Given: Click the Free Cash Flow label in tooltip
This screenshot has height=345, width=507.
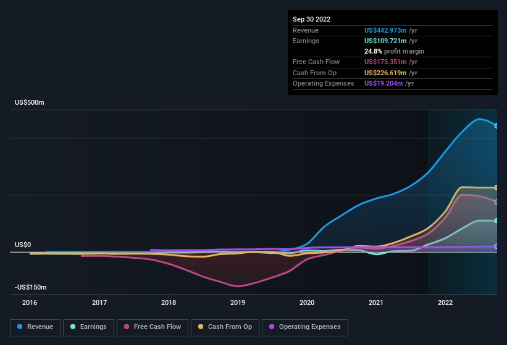Looking at the screenshot, I should 316,62.
